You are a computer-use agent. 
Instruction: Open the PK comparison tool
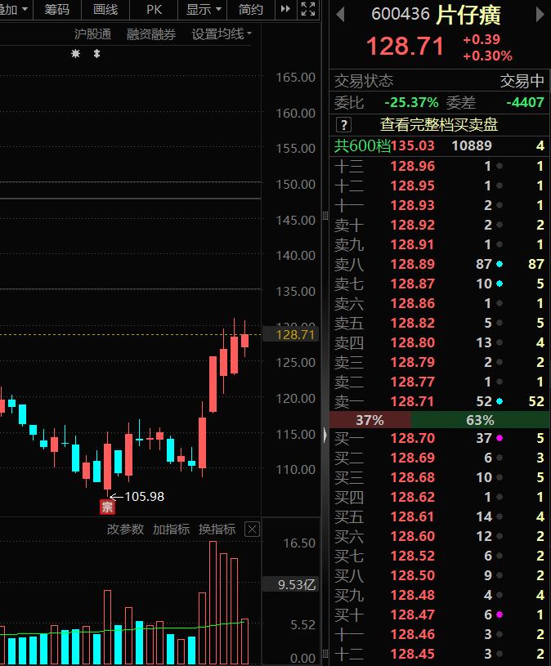(154, 9)
